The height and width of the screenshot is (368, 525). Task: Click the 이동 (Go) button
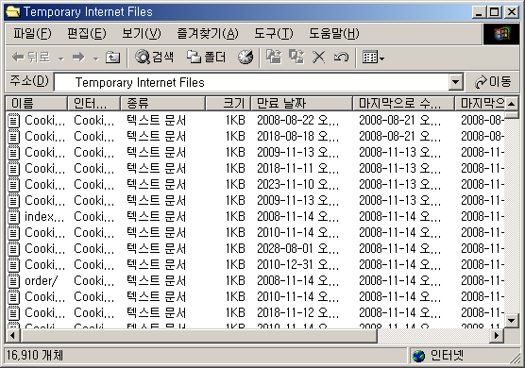tap(493, 82)
